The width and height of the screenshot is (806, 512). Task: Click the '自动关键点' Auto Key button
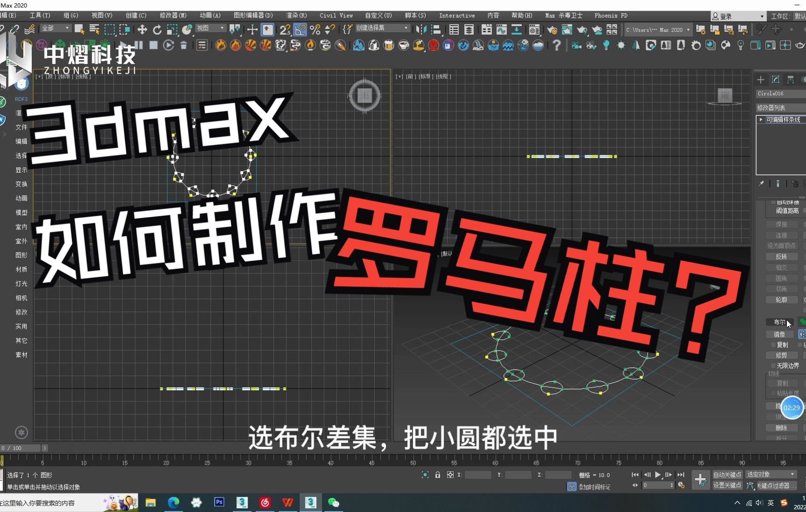click(727, 475)
